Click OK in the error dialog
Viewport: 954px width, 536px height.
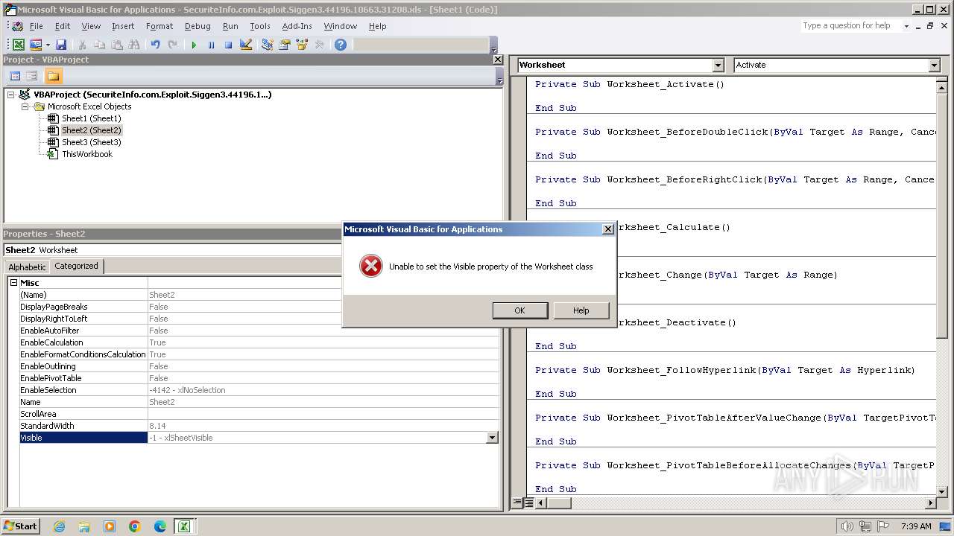[x=520, y=310]
